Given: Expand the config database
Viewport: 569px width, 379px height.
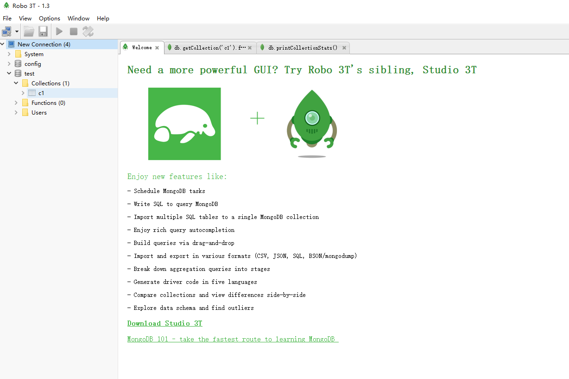Looking at the screenshot, I should 9,64.
